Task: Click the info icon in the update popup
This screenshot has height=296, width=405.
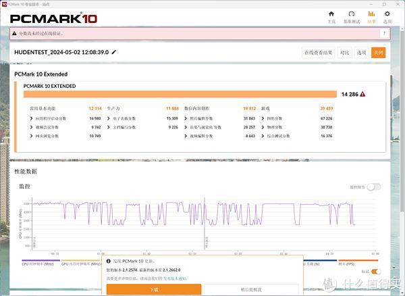Action: (109, 261)
